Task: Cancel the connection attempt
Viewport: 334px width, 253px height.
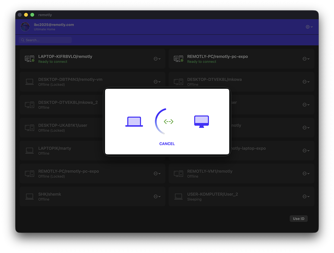Action: 167,144
